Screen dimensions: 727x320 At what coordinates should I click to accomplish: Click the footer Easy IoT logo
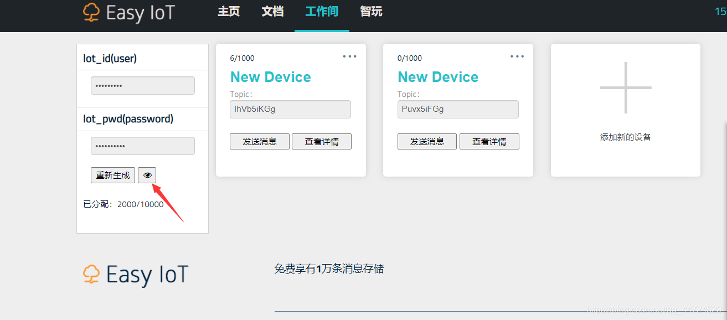136,275
